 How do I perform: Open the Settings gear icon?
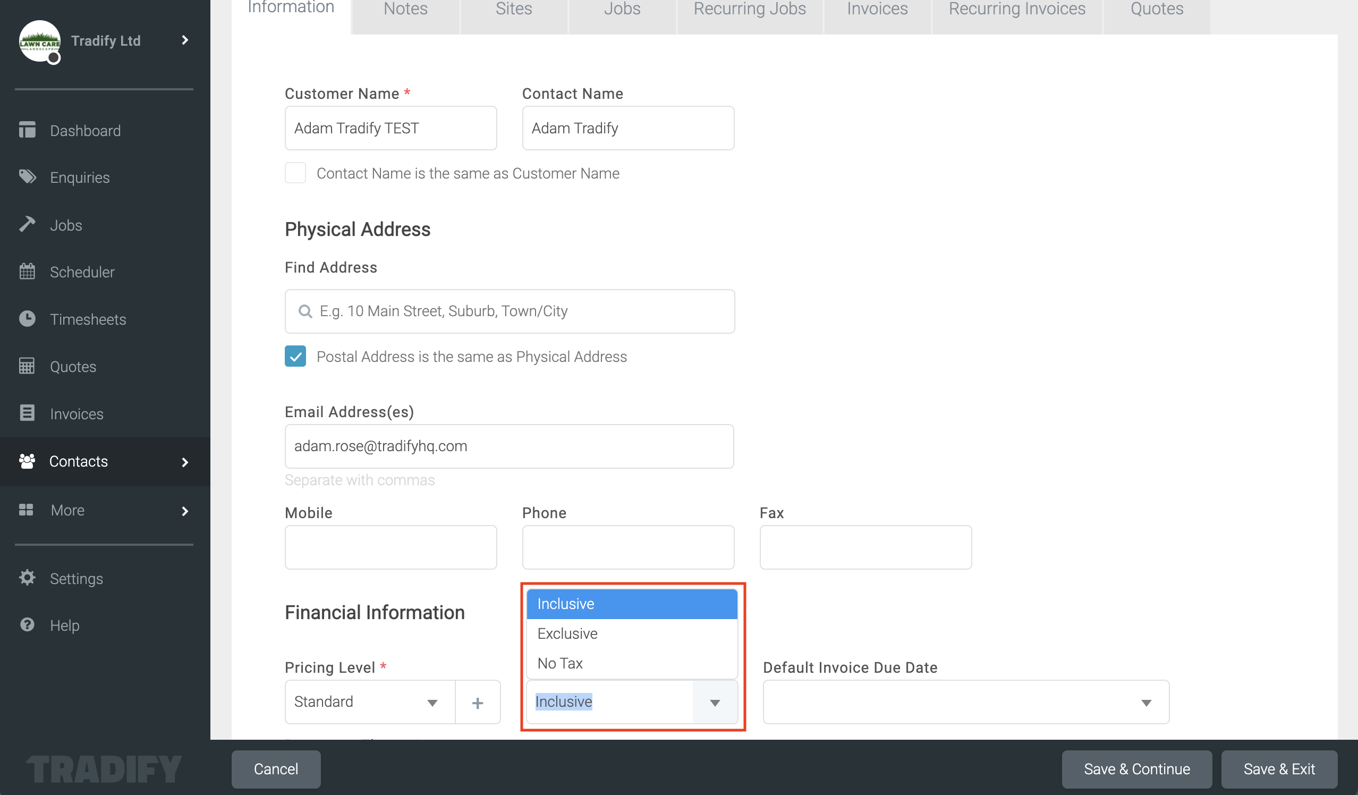[27, 578]
